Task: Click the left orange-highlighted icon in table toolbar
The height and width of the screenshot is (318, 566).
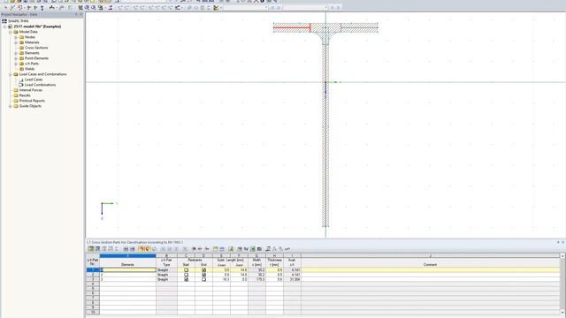Action: (x=141, y=249)
